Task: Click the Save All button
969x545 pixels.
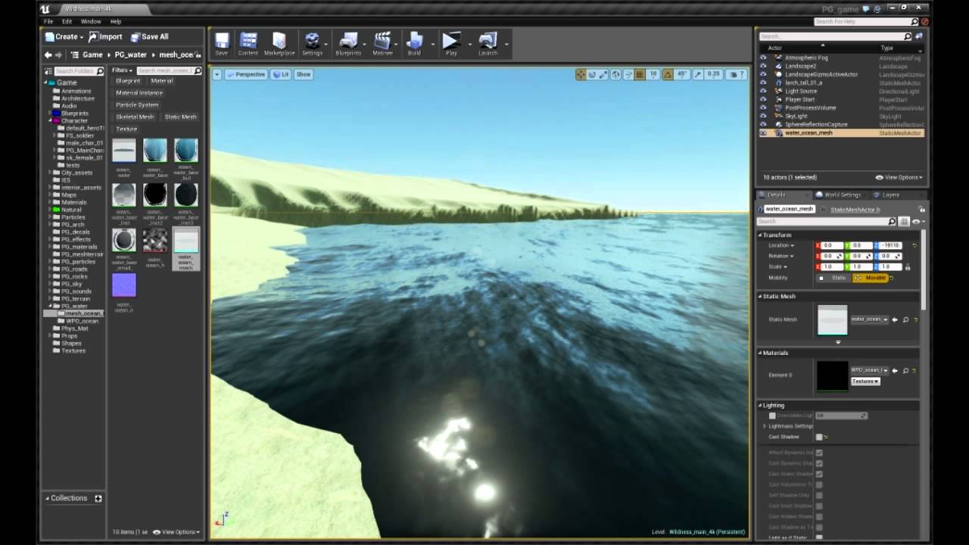Action: [150, 36]
